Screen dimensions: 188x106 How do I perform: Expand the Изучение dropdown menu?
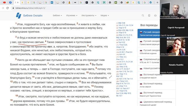pyautogui.click(x=72, y=15)
